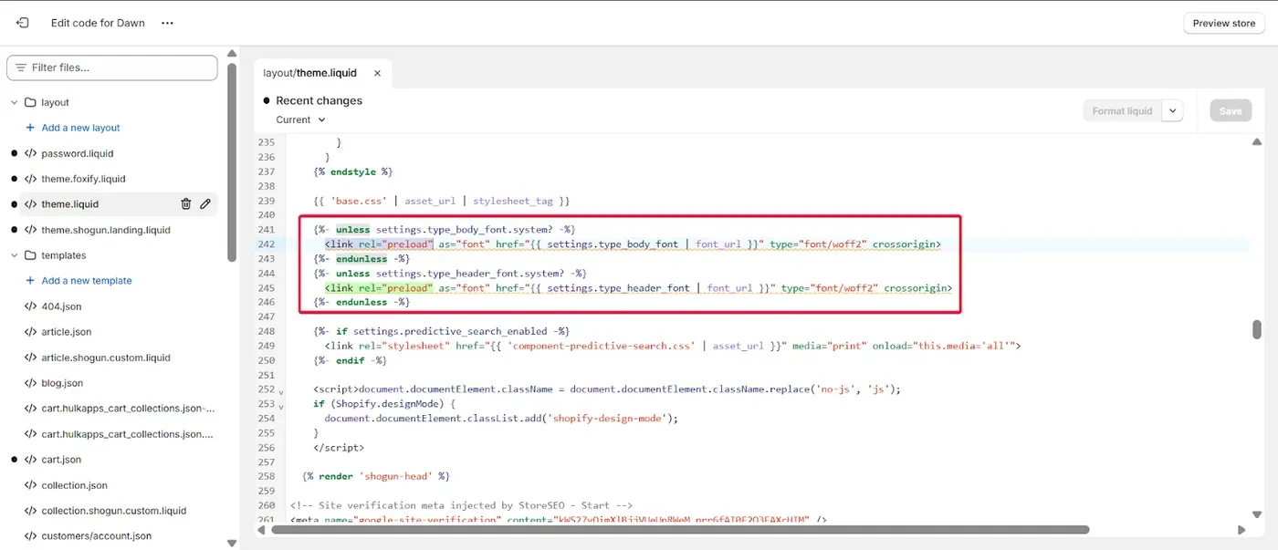1278x550 pixels.
Task: Open collection.shogun.custom.liquid file
Action: coord(114,511)
